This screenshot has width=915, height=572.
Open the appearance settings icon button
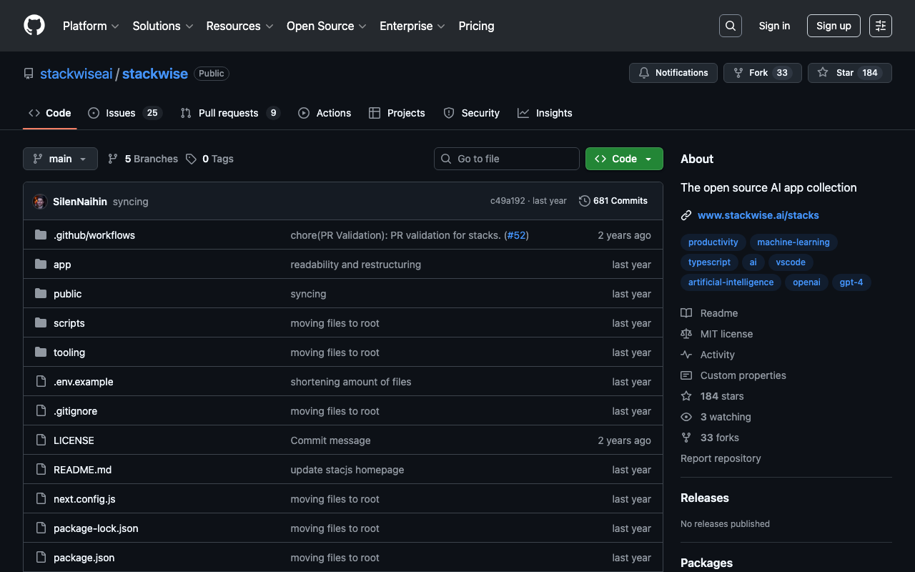click(880, 26)
